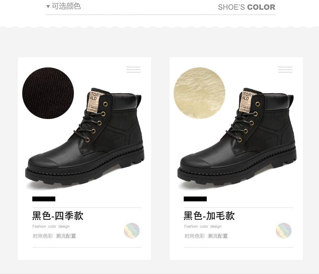Select the 黑色-四季款 option label
This screenshot has width=319, height=274.
point(58,215)
